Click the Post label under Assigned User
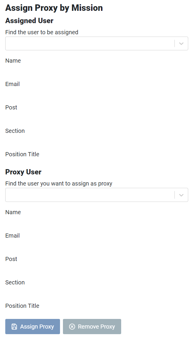Image resolution: width=192 pixels, height=340 pixels. click(11, 108)
